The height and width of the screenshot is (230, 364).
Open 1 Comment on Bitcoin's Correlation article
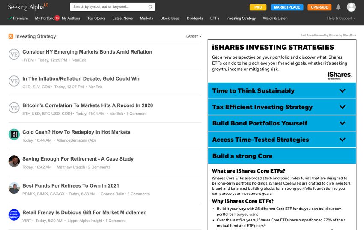137,114
